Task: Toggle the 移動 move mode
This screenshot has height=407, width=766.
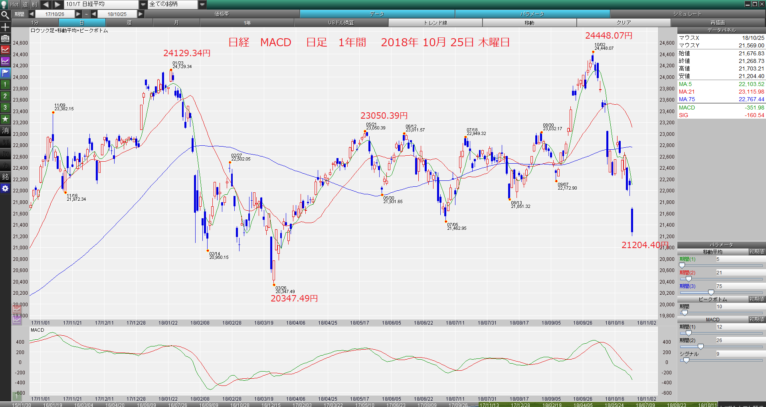Action: [529, 23]
